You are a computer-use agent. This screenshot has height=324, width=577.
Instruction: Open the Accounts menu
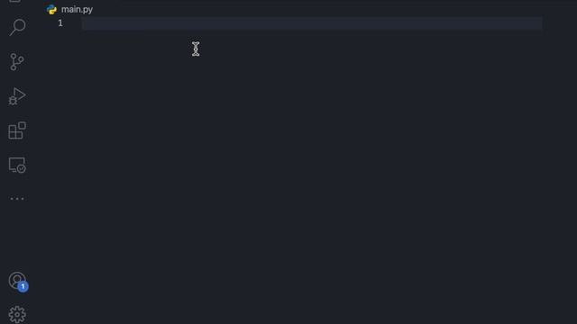coord(16,281)
